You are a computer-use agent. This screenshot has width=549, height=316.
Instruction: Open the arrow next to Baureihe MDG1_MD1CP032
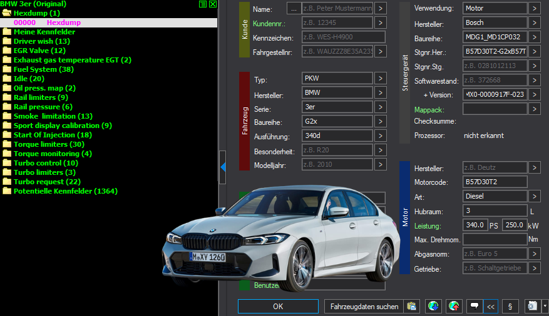(535, 37)
